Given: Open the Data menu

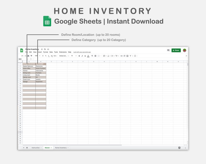Looking at the screenshot, I should click(51, 52).
